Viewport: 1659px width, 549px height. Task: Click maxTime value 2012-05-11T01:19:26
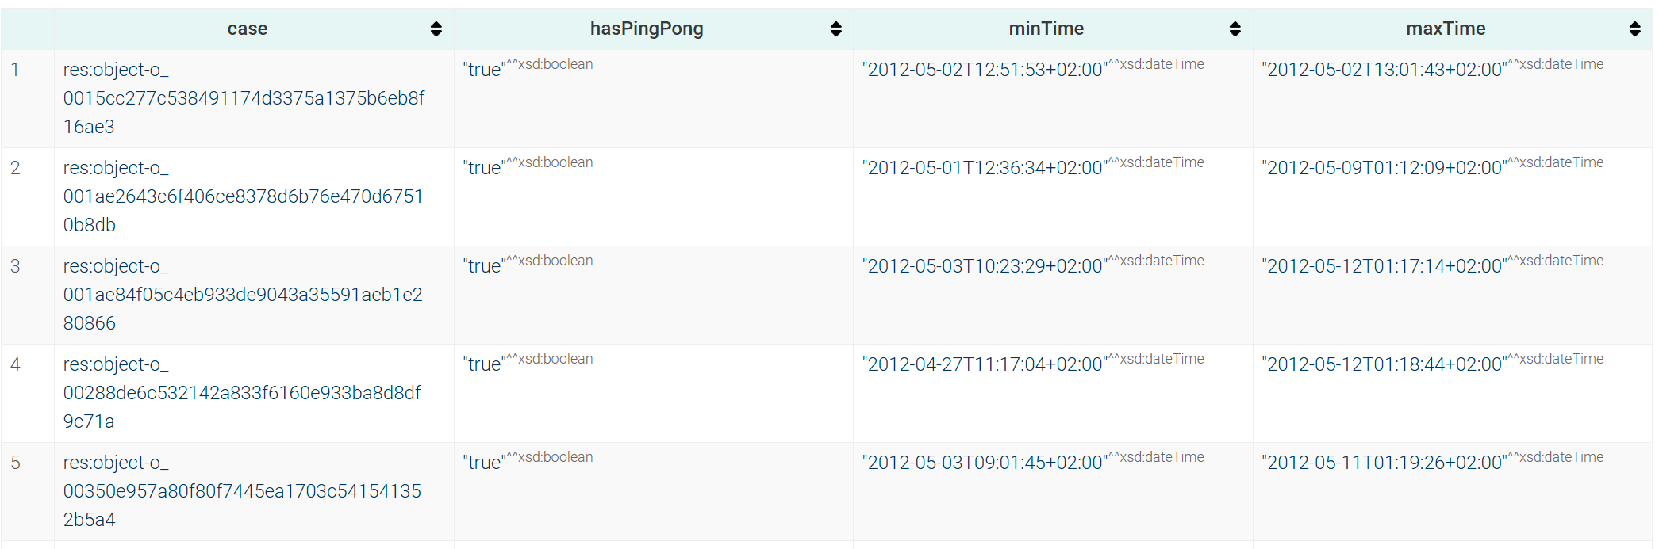[x=1384, y=463]
